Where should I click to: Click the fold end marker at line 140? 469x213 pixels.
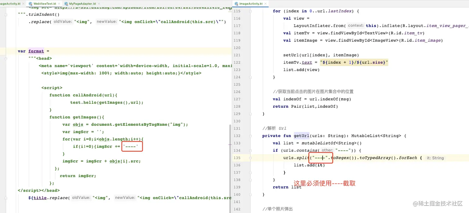click(250, 194)
